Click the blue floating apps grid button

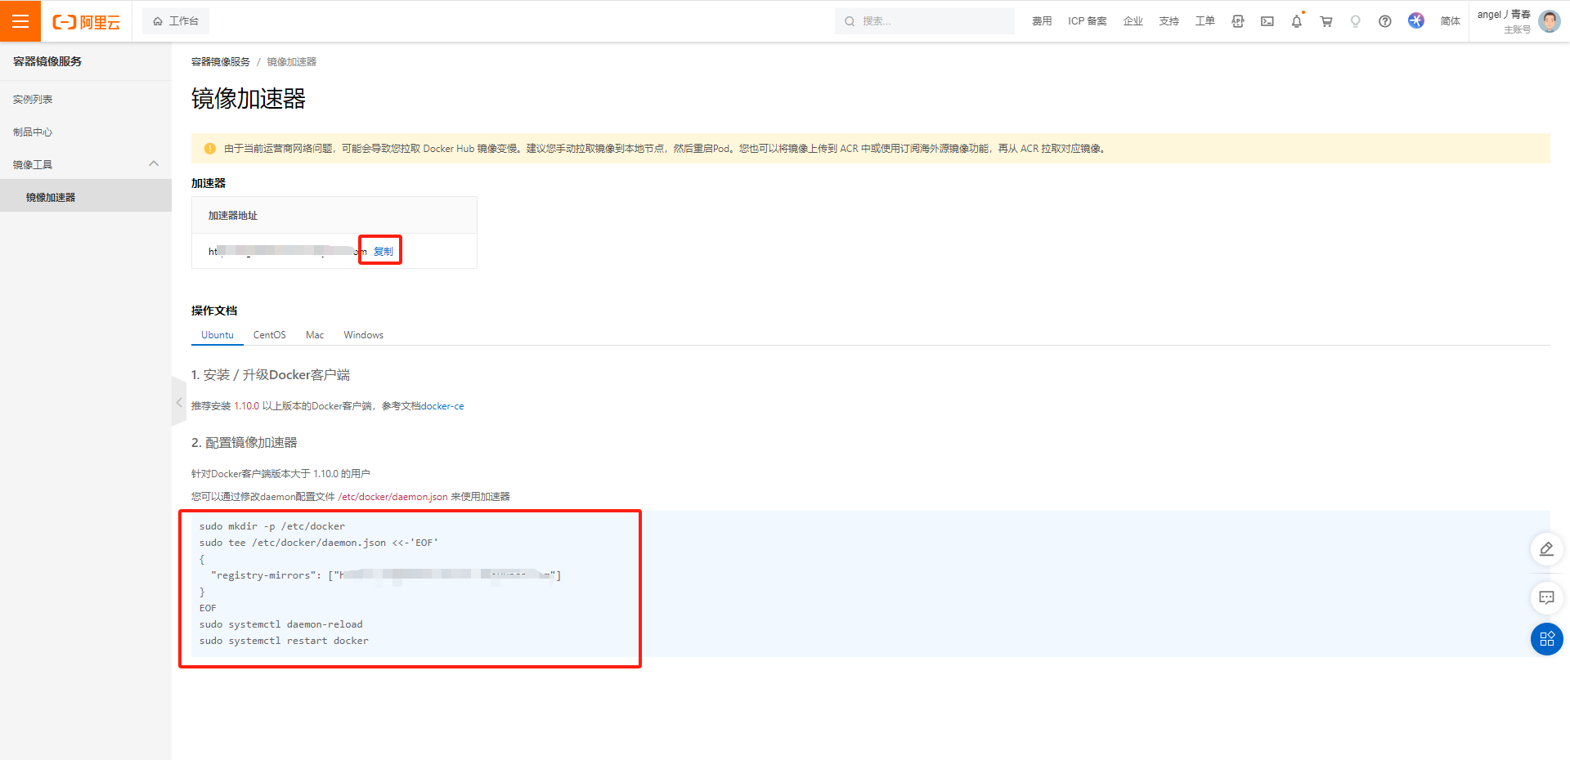pos(1546,639)
